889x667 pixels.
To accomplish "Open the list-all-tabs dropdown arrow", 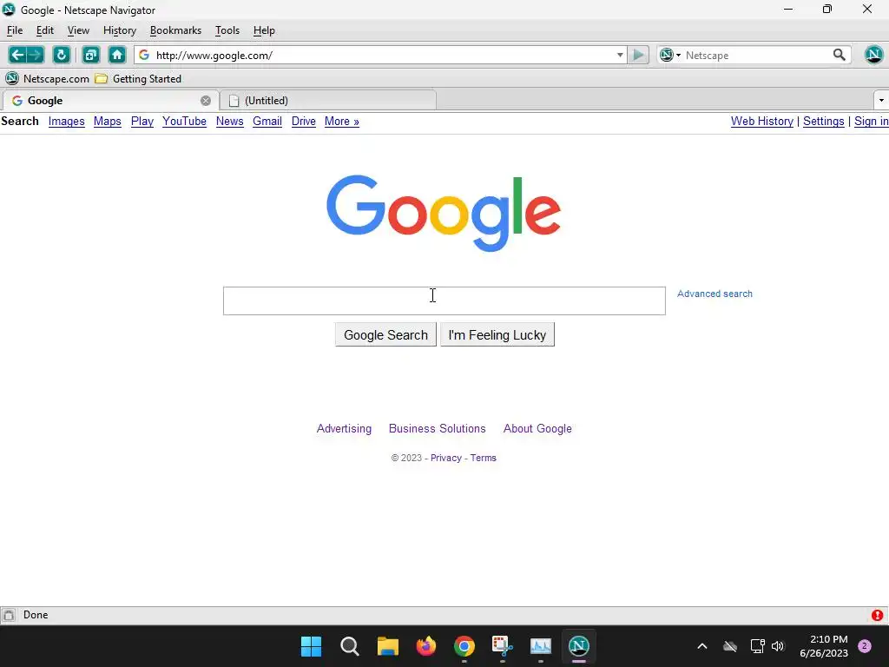I will pos(881,101).
